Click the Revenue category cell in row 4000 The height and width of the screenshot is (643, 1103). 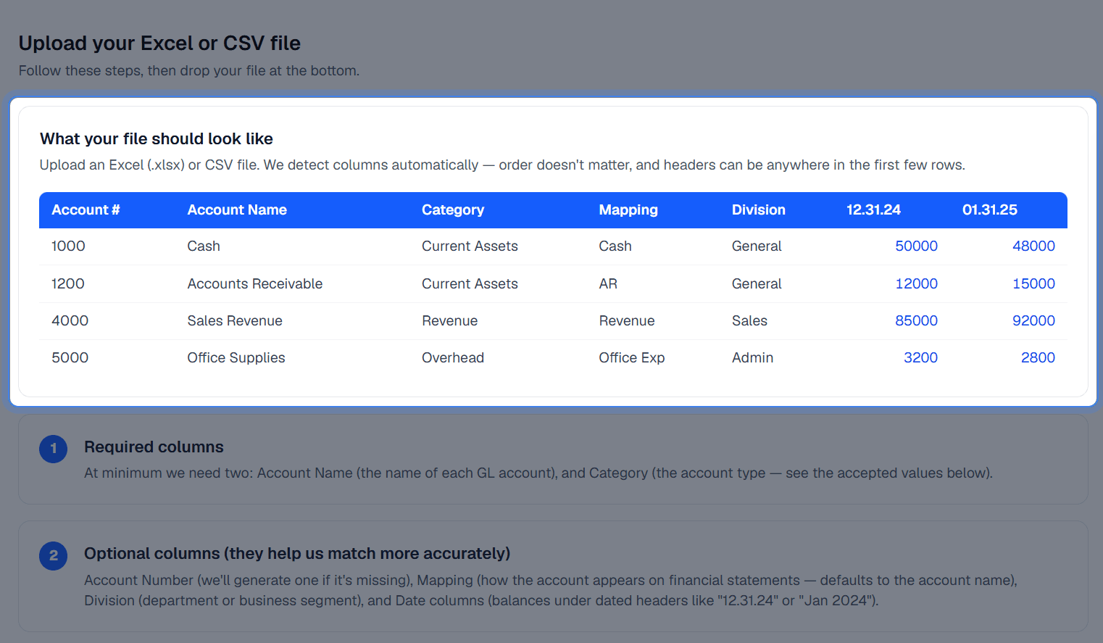click(x=450, y=321)
